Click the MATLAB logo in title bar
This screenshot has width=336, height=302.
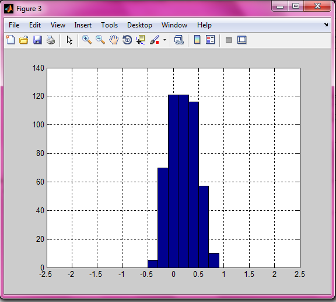point(9,9)
